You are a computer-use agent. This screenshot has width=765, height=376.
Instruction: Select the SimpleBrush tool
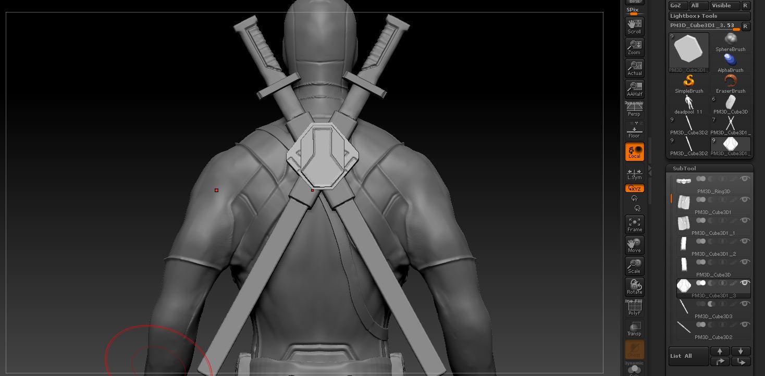[689, 84]
